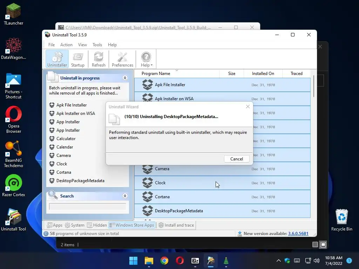Open Uninstall Tool desktop shortcut
The height and width of the screenshot is (269, 359).
pyautogui.click(x=14, y=220)
